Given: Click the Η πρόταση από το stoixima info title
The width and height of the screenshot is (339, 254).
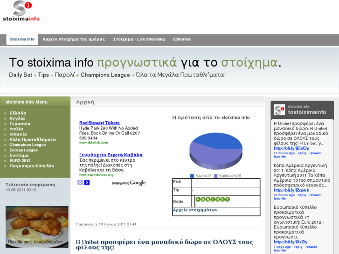Looking at the screenshot, I should [x=211, y=117].
